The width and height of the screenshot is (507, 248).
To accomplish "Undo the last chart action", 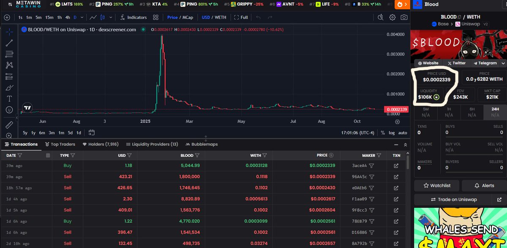I will 258,17.
